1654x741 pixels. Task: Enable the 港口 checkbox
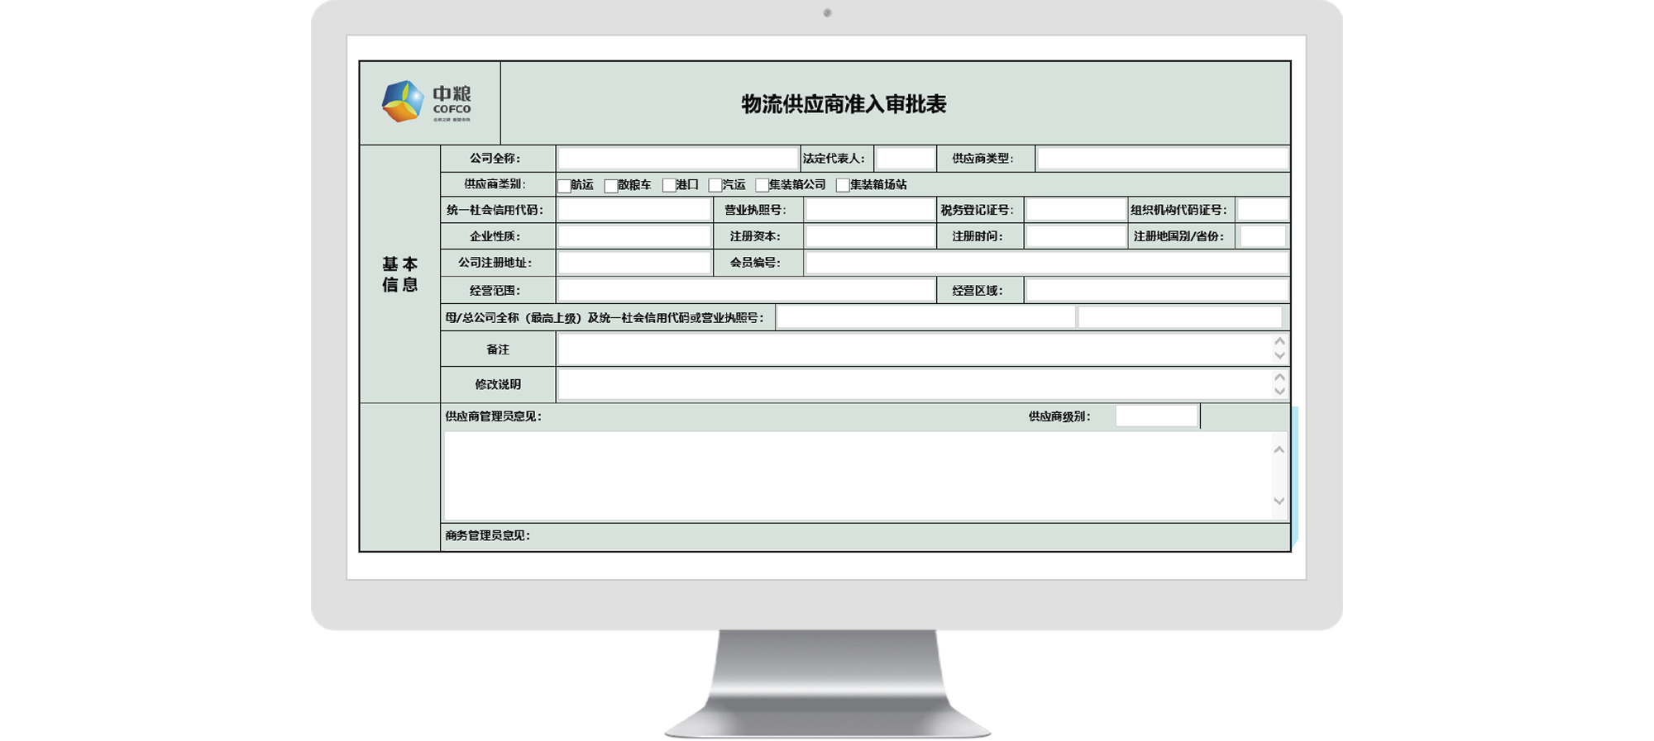668,186
